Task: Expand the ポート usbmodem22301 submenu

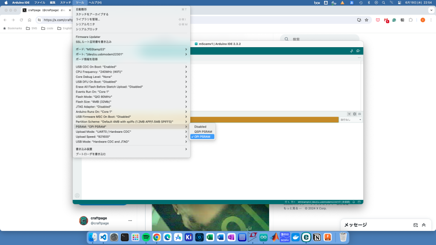Action: 132,54
